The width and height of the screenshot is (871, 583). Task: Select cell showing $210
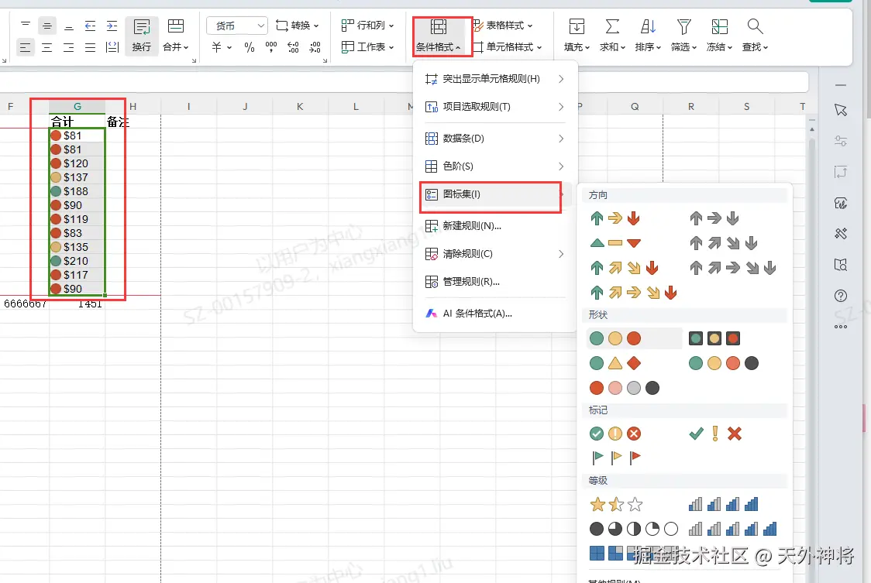pos(77,261)
